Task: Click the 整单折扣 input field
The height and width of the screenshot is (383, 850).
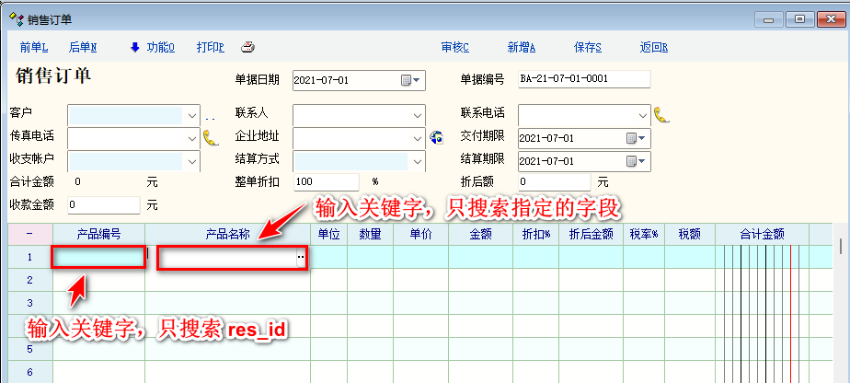Action: point(326,182)
